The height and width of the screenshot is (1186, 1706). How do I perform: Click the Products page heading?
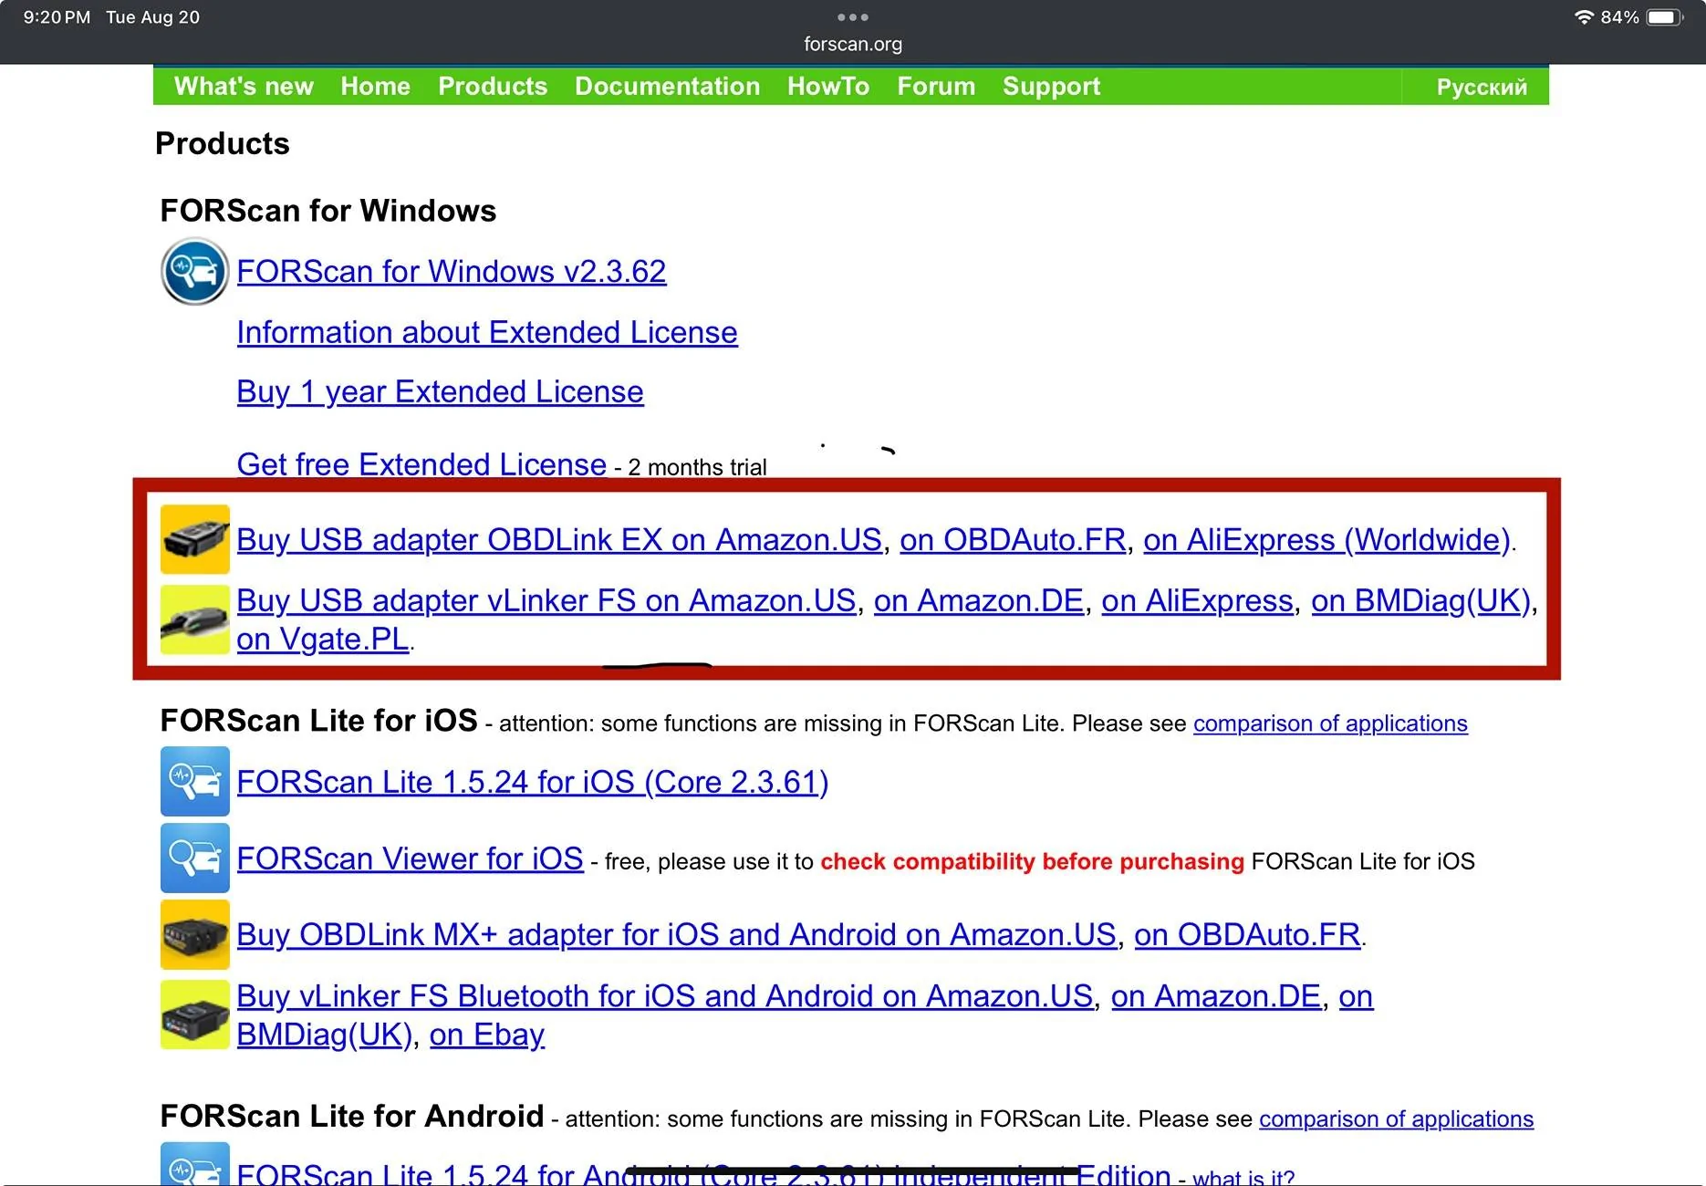point(223,144)
